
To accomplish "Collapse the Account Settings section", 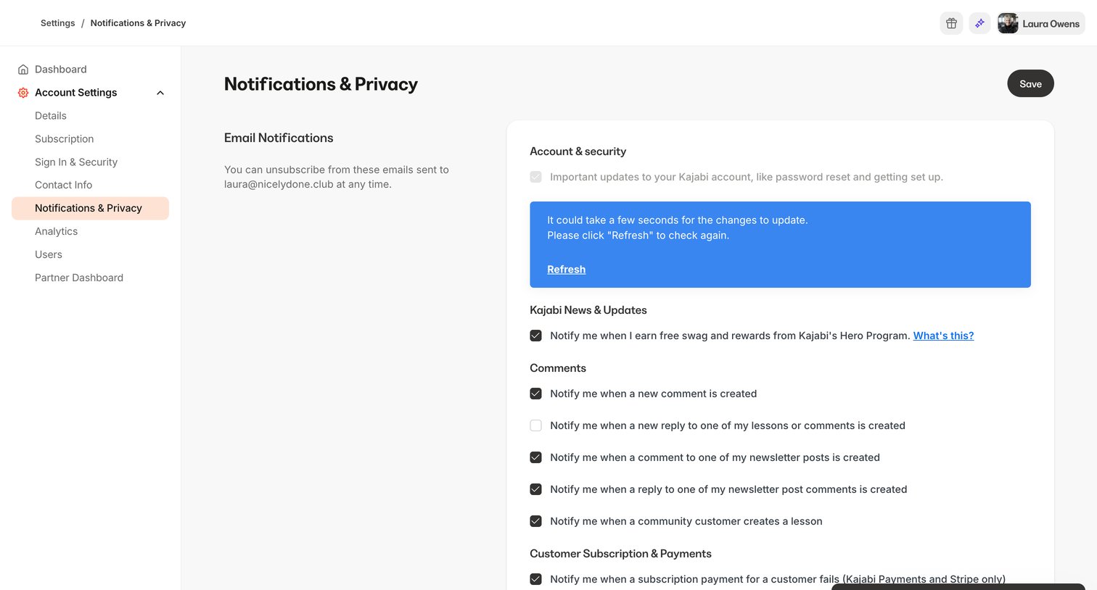I will point(160,93).
